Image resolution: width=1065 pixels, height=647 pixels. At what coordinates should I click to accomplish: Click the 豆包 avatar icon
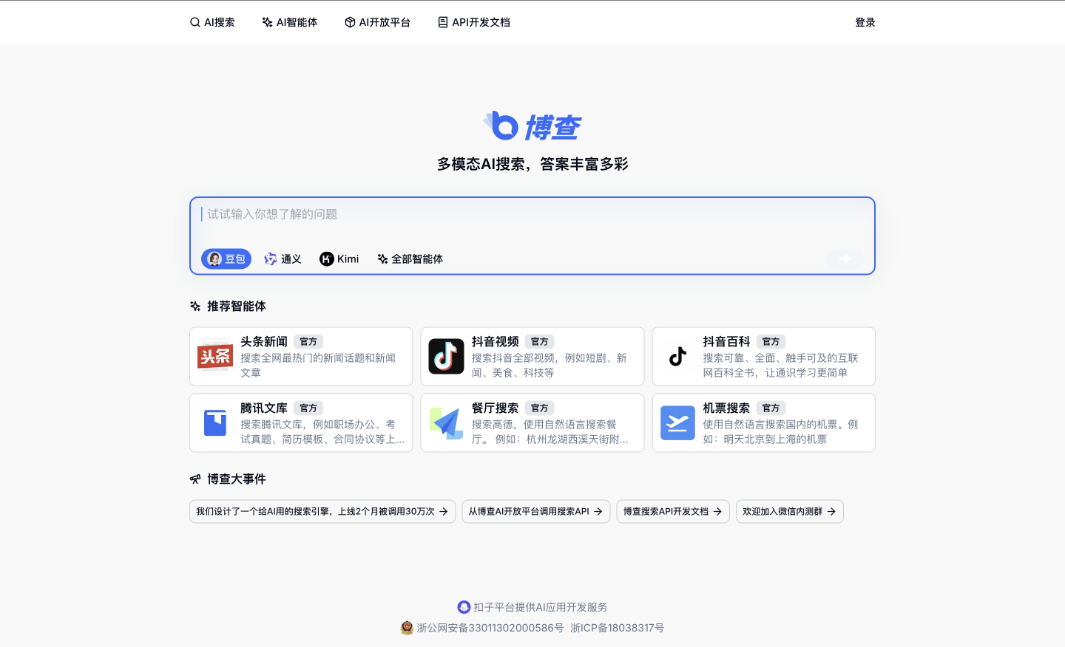tap(214, 259)
